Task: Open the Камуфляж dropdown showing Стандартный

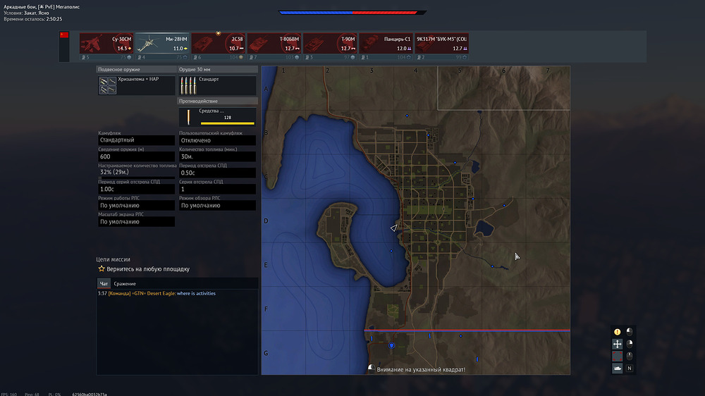Action: pos(136,140)
